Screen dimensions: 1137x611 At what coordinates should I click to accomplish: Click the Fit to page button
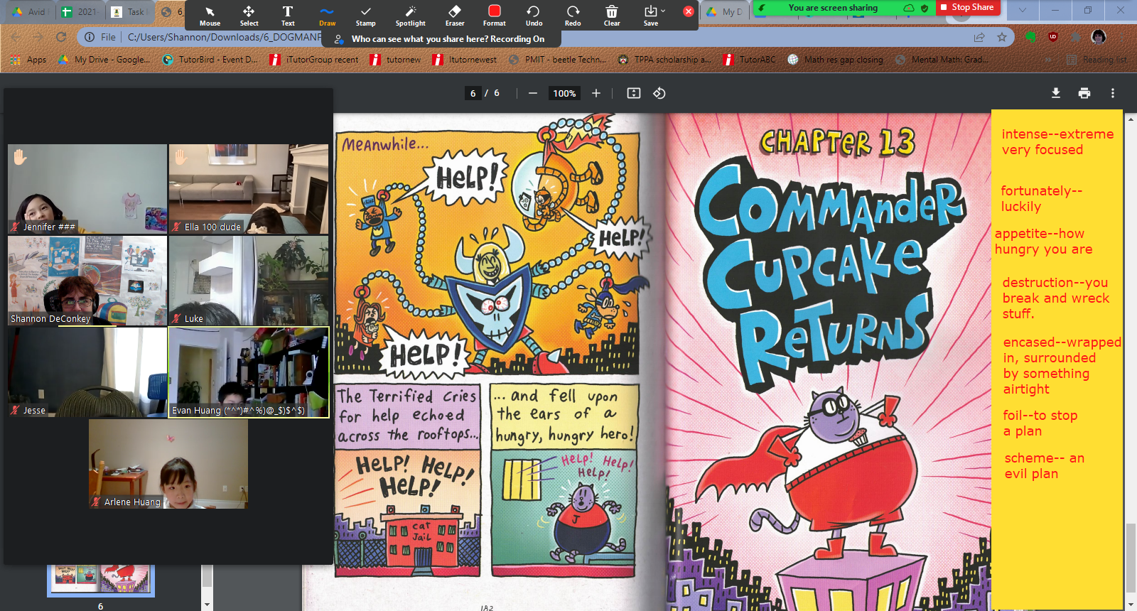coord(634,93)
